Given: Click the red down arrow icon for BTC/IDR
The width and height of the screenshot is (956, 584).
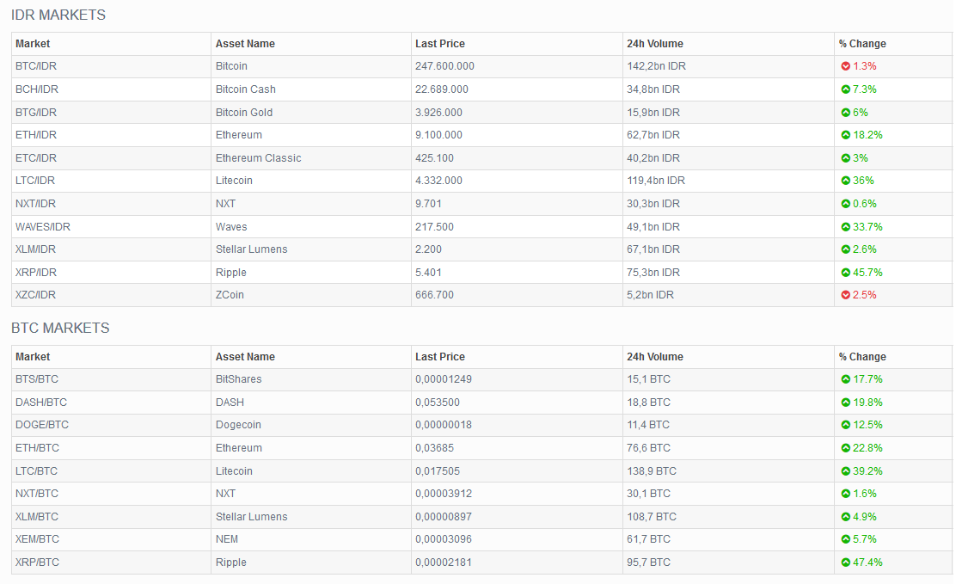Looking at the screenshot, I should 845,66.
